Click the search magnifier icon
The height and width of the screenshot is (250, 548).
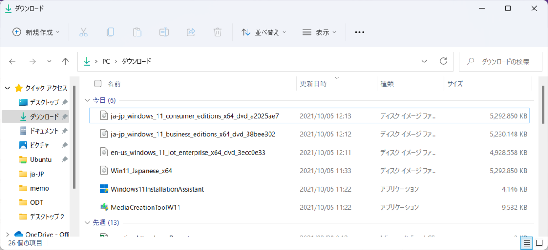coord(472,61)
